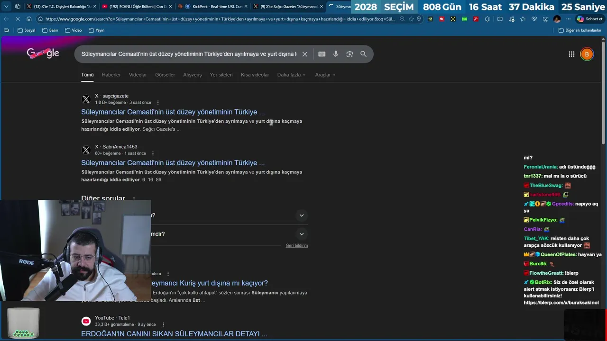The height and width of the screenshot is (341, 607).
Task: Open the sagcigazete result title link
Action: click(x=173, y=112)
